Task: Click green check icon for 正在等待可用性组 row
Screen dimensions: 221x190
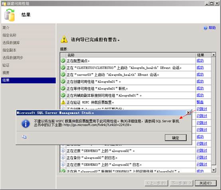Action: (x=63, y=88)
